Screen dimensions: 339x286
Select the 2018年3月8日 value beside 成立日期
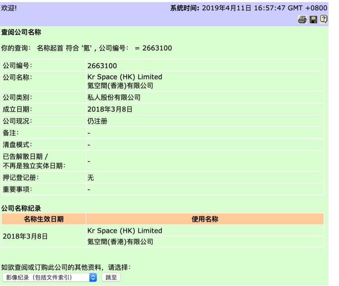click(110, 109)
